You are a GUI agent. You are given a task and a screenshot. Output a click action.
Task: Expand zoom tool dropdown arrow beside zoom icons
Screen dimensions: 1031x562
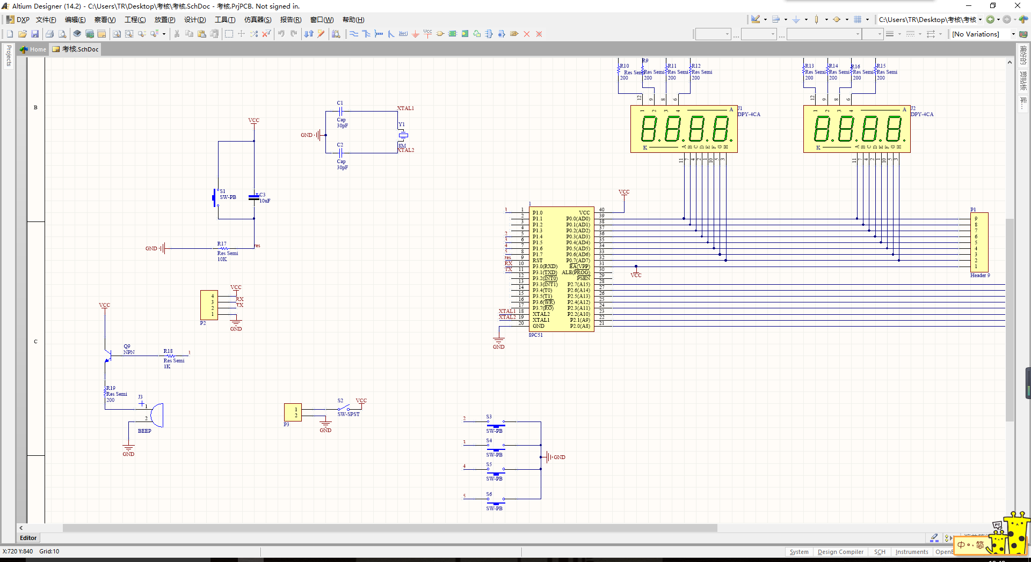(x=164, y=34)
